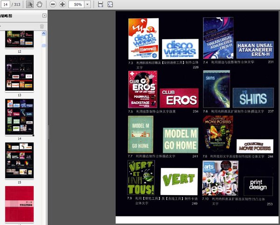Click section 7.3 caption text

[168, 65]
